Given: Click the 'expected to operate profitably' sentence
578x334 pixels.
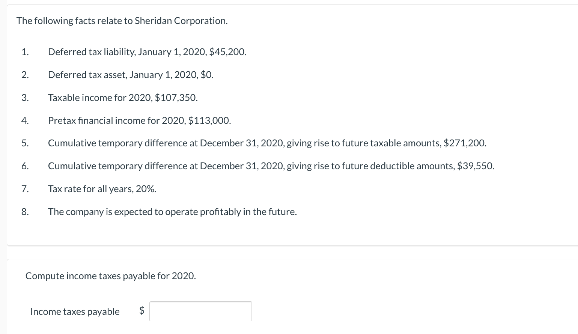Looking at the screenshot, I should click(x=172, y=212).
